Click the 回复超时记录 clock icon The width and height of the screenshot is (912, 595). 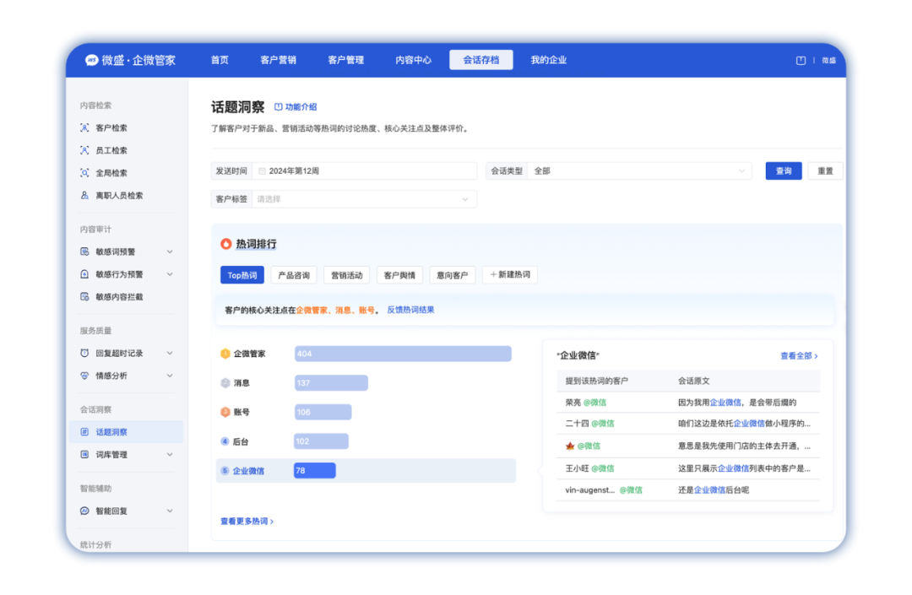click(x=85, y=354)
